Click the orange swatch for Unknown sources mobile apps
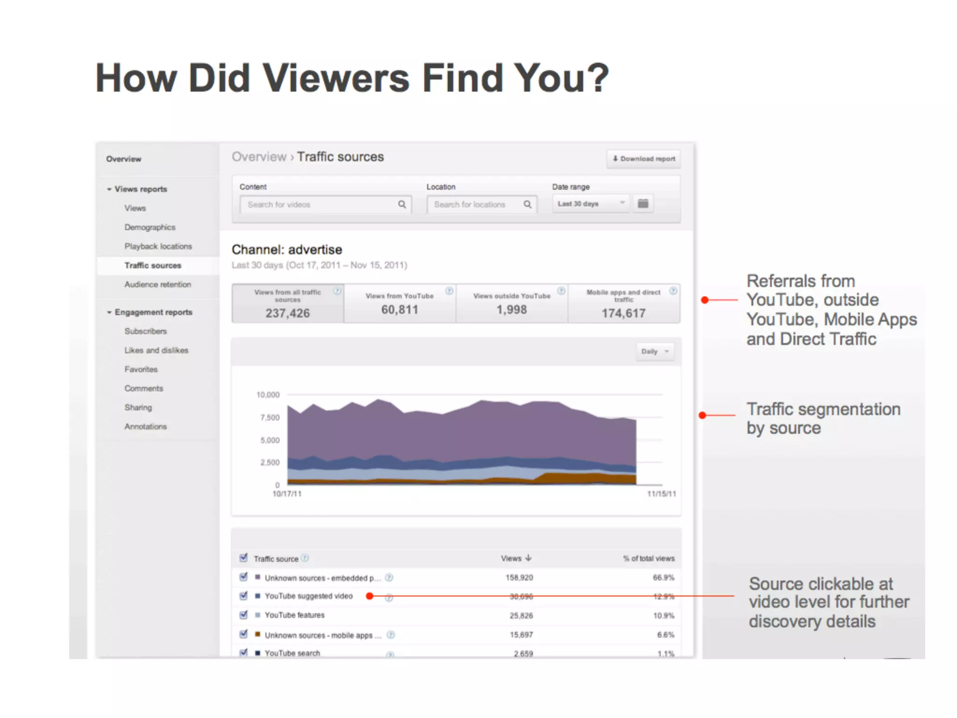957x718 pixels. 257,634
